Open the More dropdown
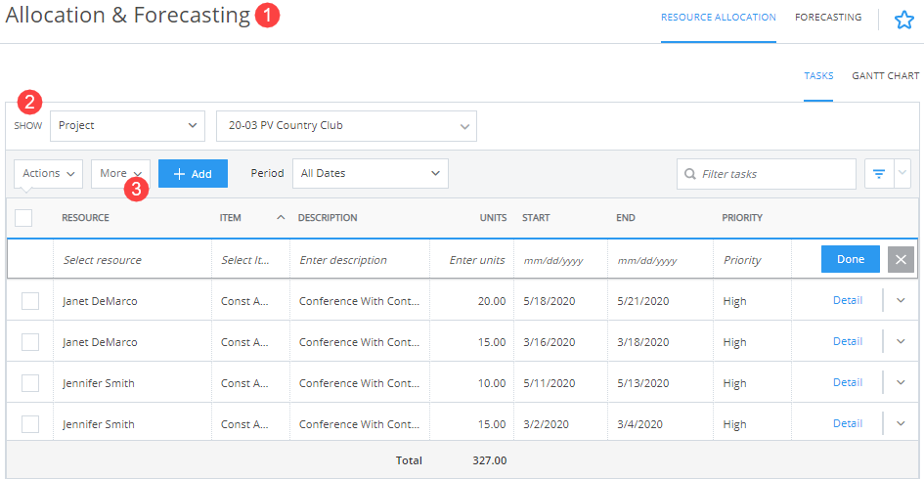This screenshot has height=479, width=924. 120,174
